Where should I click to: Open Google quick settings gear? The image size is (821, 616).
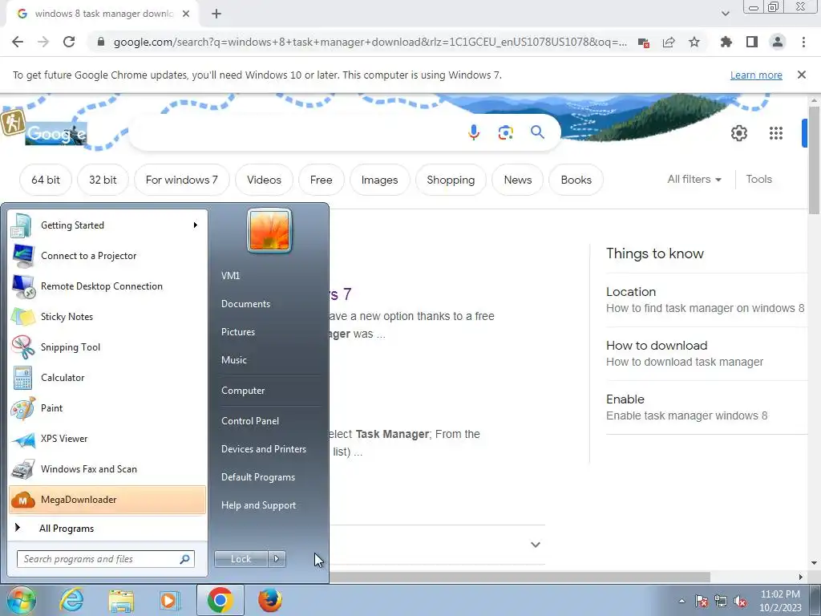(738, 133)
